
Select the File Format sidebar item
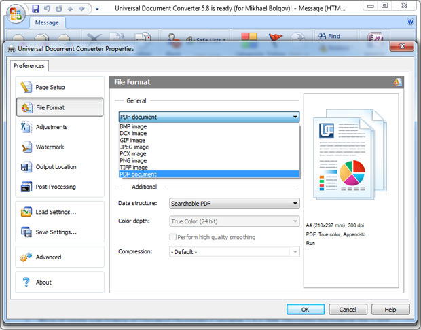pos(60,107)
